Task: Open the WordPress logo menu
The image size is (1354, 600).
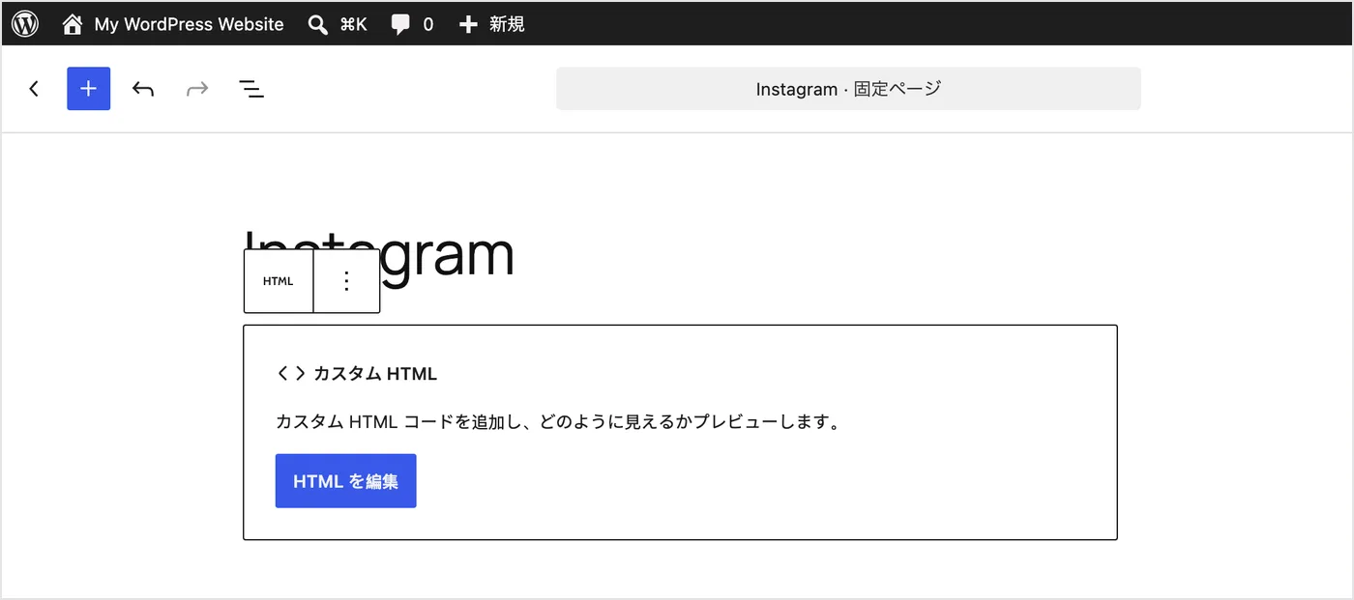Action: tap(25, 24)
